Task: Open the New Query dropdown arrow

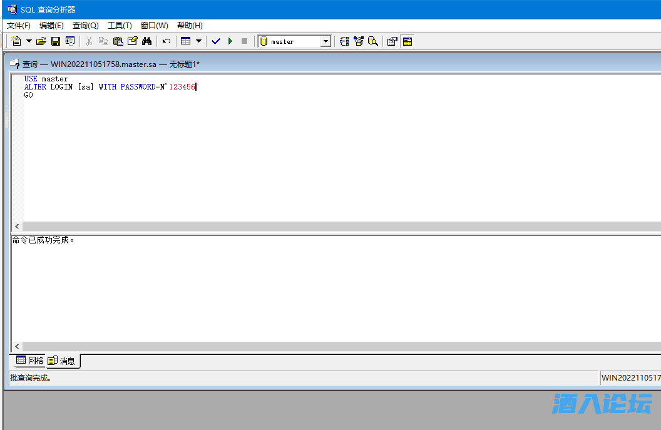Action: [29, 41]
